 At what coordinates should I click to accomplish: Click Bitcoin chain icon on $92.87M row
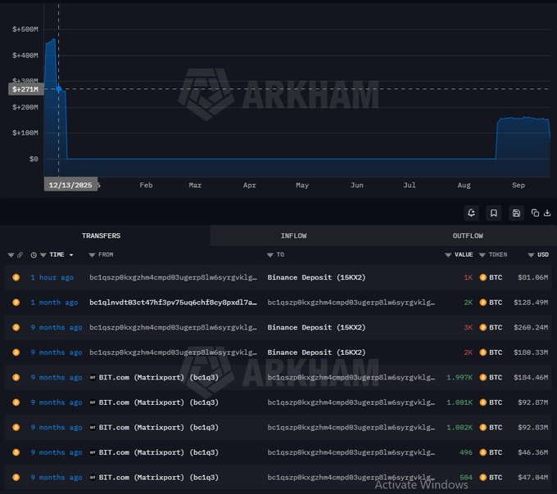coord(16,402)
